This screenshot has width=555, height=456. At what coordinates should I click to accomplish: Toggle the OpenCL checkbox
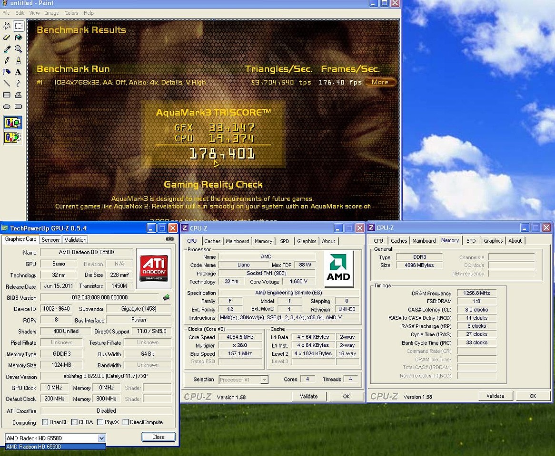point(45,422)
